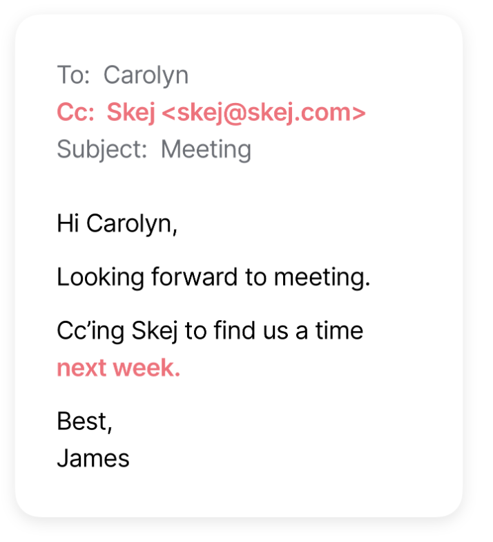Open the skej@skej.com email address
The height and width of the screenshot is (542, 493).
[264, 113]
